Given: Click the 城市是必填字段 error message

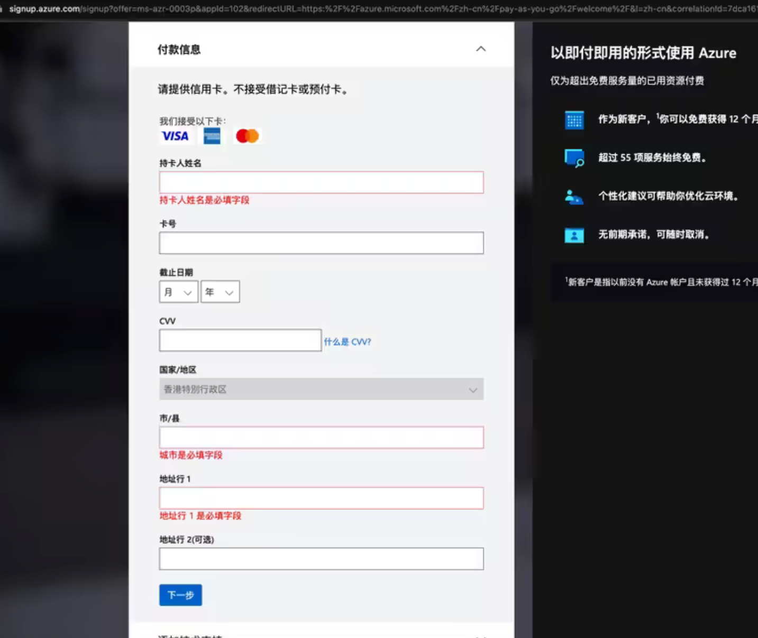Looking at the screenshot, I should click(x=191, y=455).
